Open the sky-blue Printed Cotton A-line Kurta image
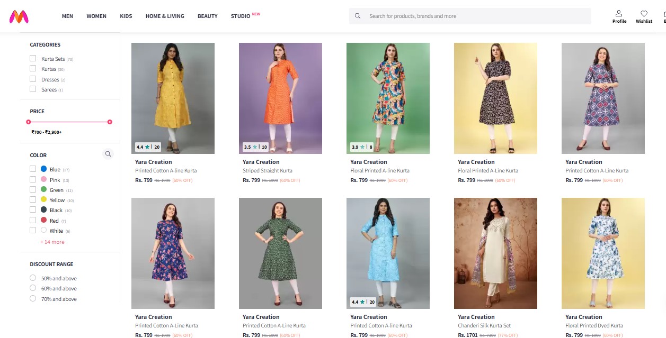This screenshot has height=338, width=666. [x=388, y=253]
